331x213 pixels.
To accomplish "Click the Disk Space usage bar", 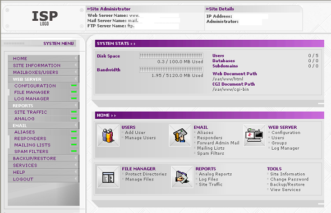I will 171,55.
